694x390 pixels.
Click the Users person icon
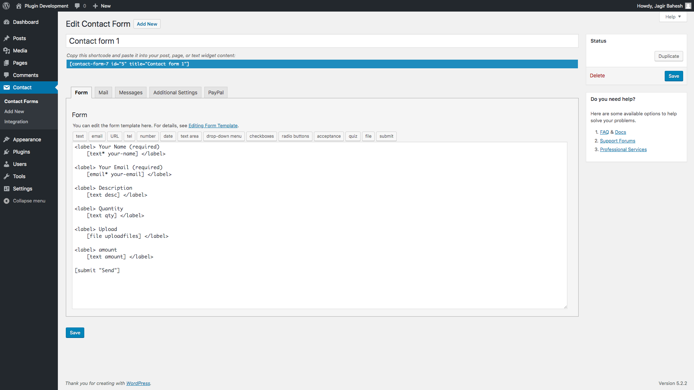tap(7, 164)
